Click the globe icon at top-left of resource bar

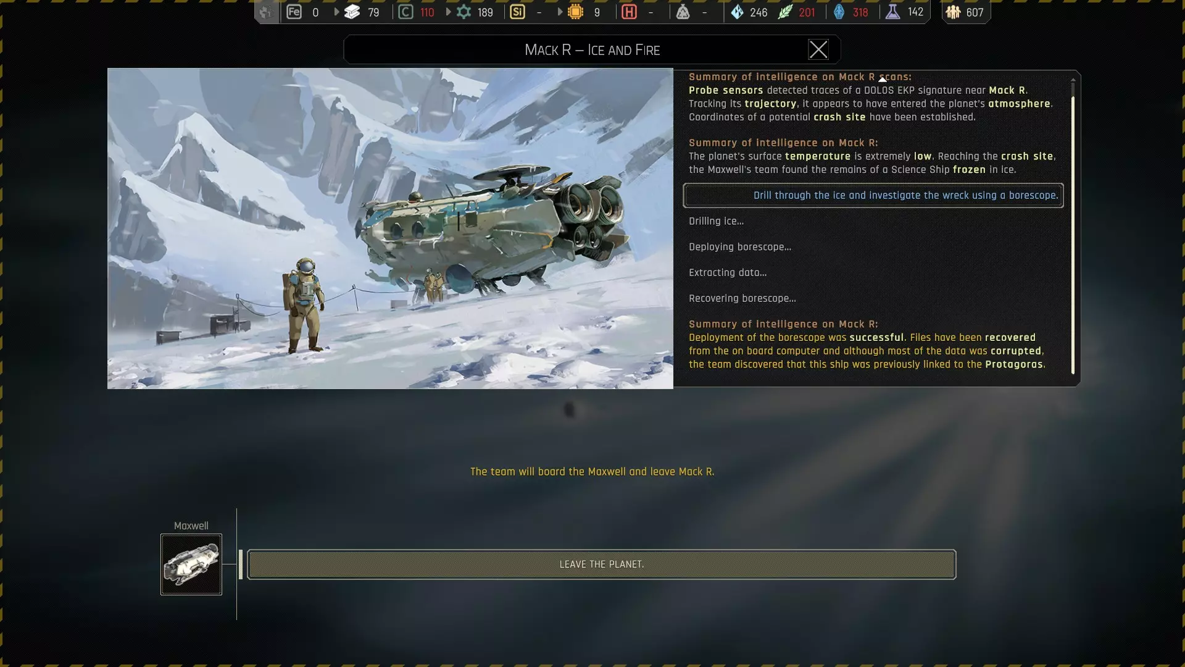point(266,12)
